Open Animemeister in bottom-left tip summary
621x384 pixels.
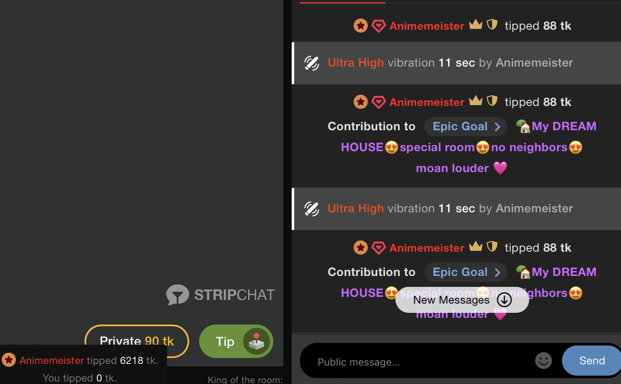[51, 361]
